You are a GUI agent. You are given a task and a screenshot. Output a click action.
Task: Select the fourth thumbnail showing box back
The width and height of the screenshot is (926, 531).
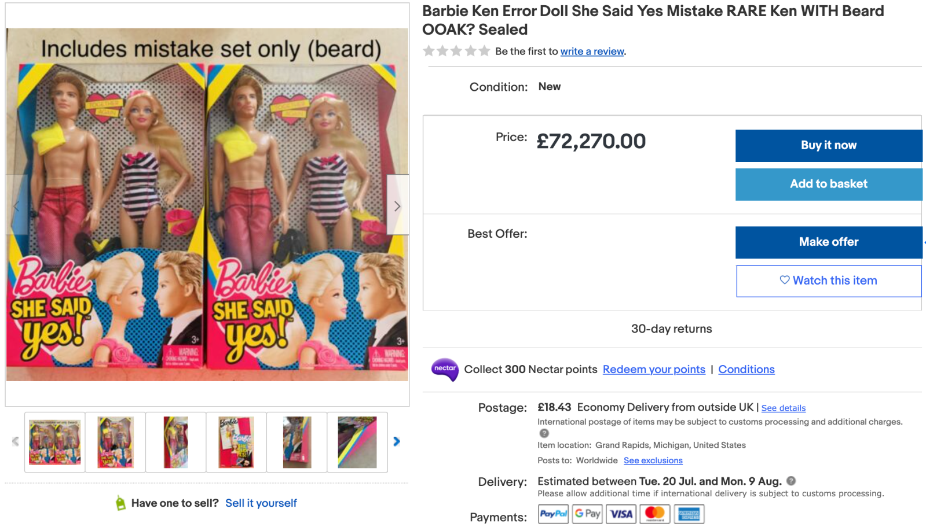236,443
